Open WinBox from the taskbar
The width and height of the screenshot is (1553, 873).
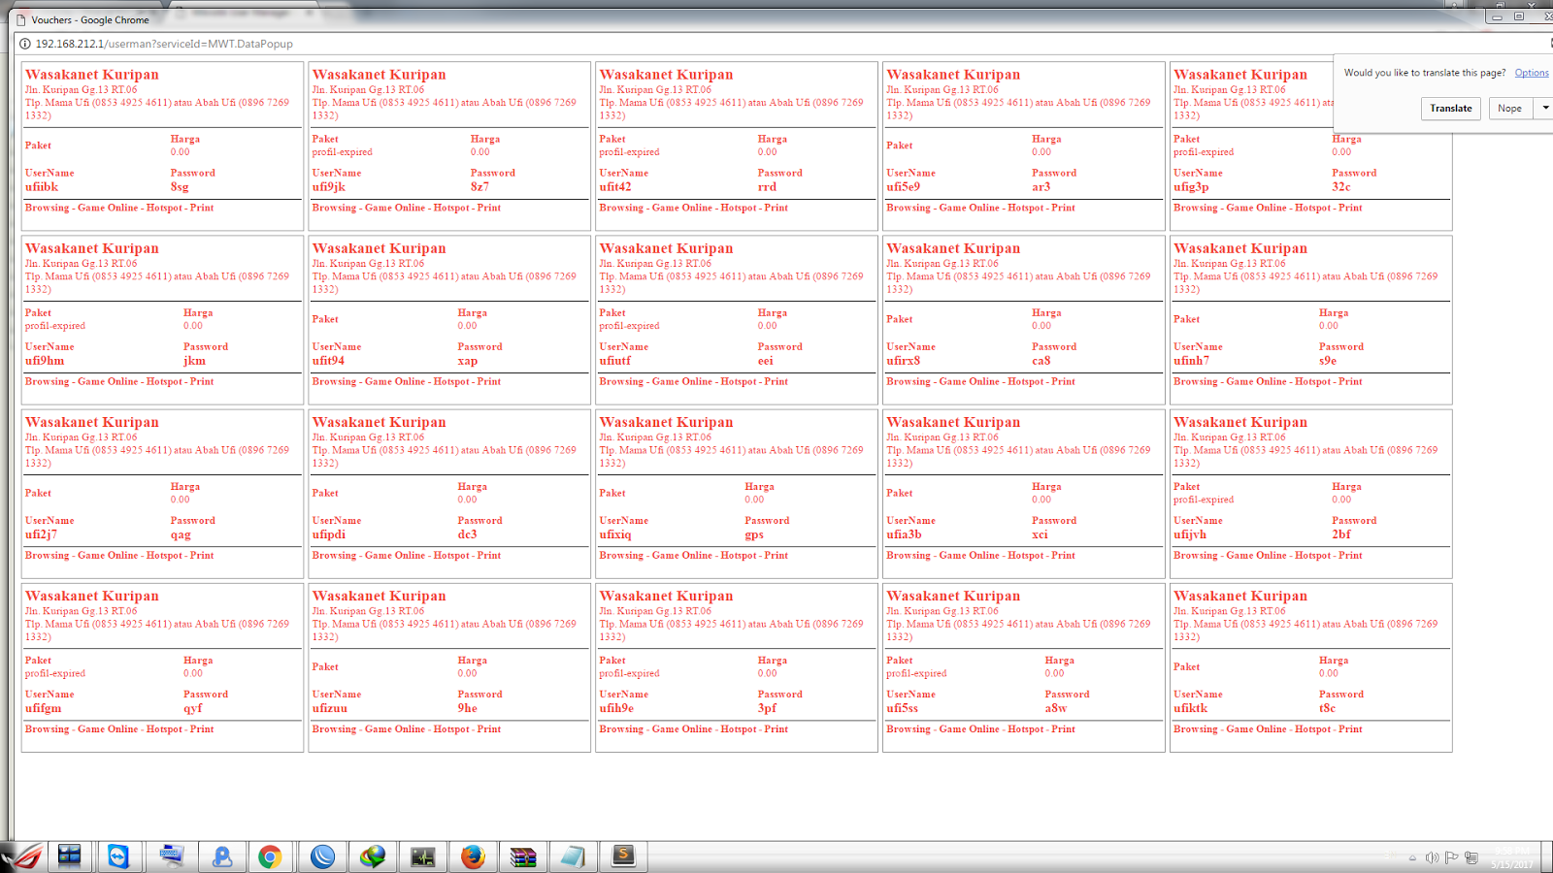(x=322, y=857)
